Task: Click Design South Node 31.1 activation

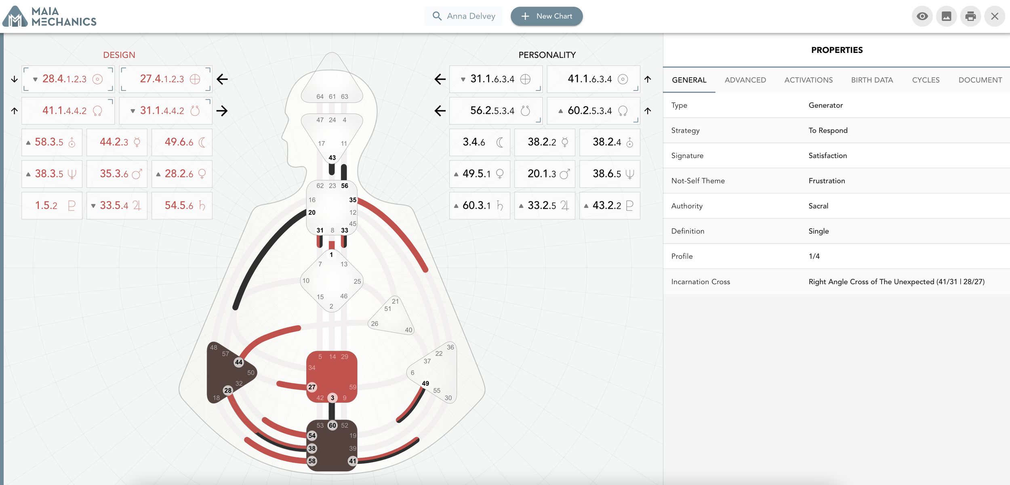Action: pyautogui.click(x=166, y=111)
